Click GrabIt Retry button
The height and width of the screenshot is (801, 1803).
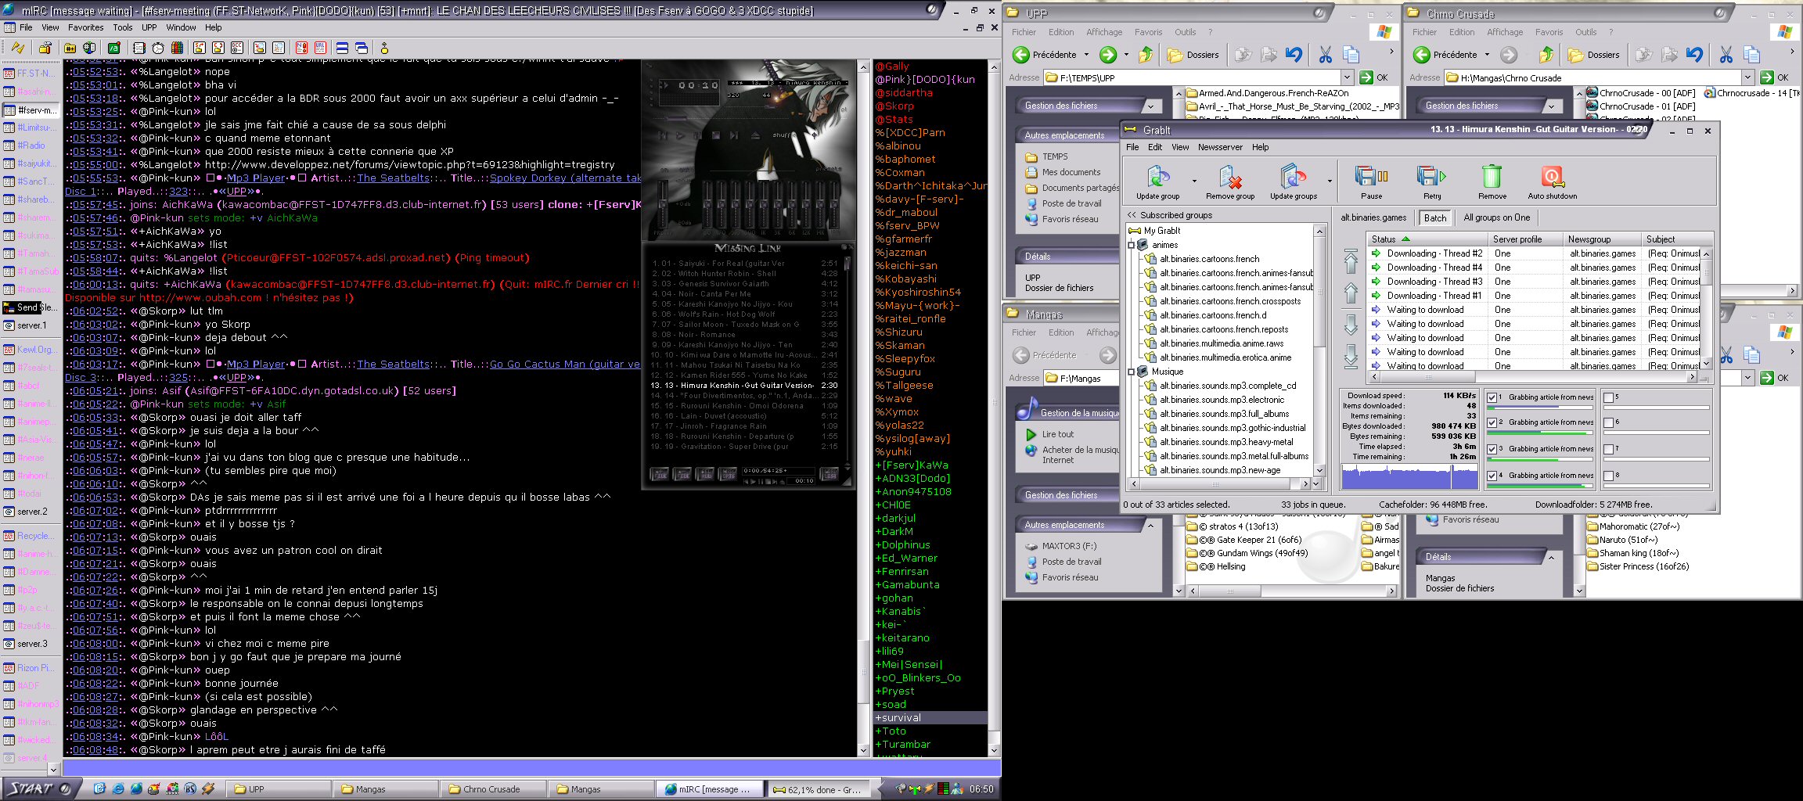click(1431, 182)
